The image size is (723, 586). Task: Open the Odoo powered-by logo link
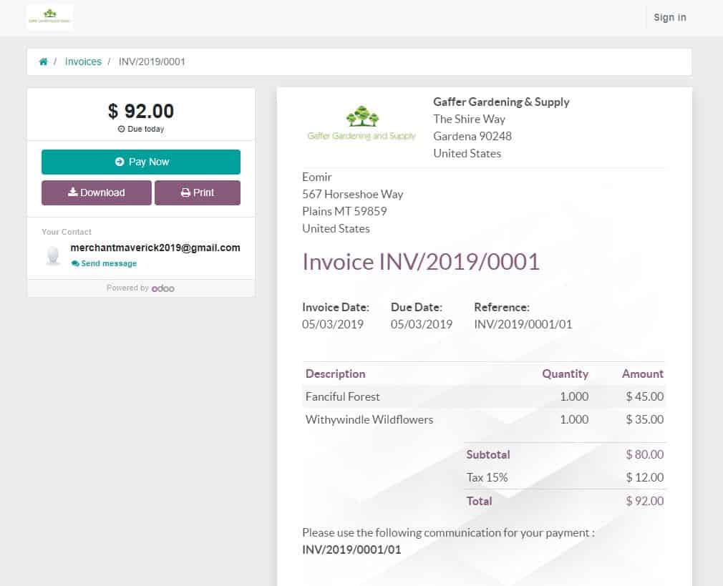click(162, 288)
